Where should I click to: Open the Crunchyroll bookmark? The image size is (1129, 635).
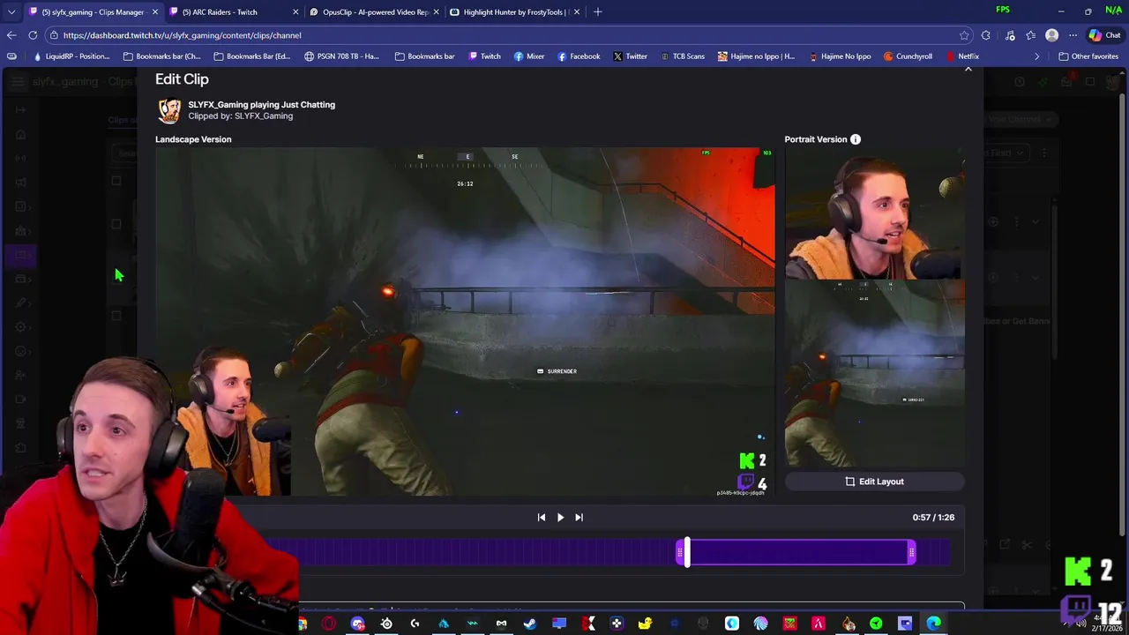pyautogui.click(x=908, y=56)
